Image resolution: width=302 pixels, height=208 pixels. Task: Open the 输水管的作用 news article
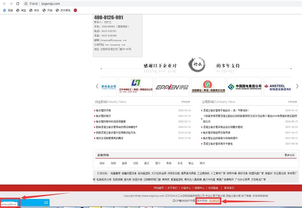(103, 111)
